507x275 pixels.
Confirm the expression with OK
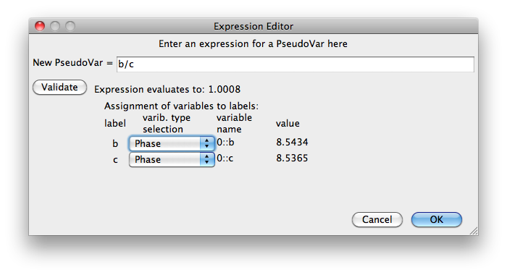pyautogui.click(x=437, y=219)
